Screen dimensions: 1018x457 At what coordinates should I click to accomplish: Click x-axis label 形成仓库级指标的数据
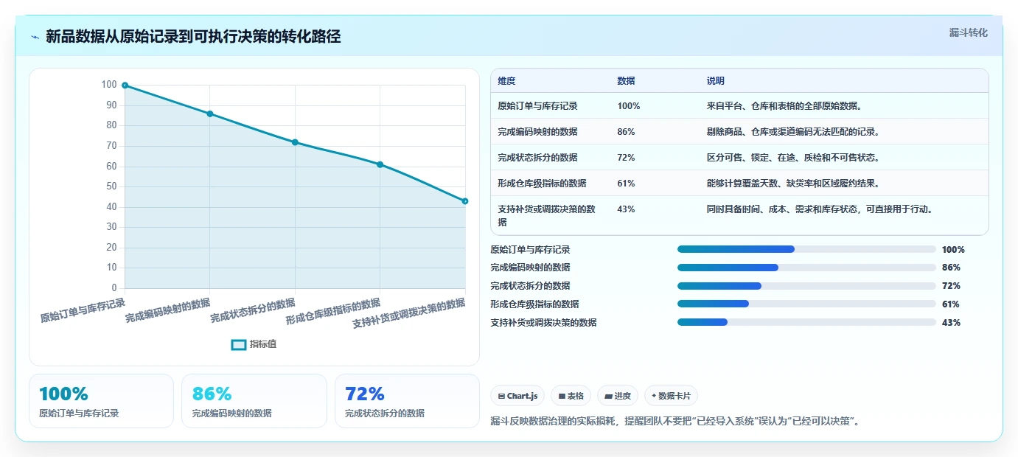tap(333, 311)
